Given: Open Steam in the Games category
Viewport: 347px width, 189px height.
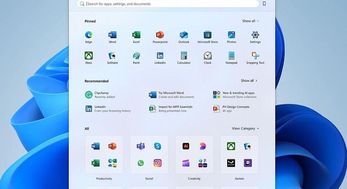Looking at the screenshot, I should (231, 163).
